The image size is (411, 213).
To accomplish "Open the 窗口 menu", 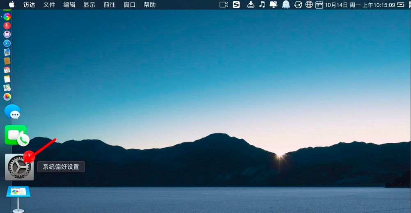I will click(x=129, y=5).
